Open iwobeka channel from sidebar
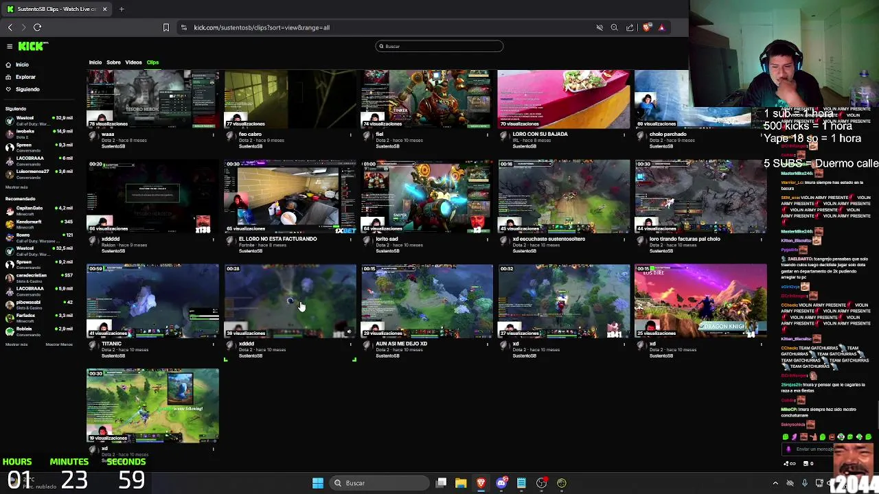The image size is (879, 494). (39, 134)
